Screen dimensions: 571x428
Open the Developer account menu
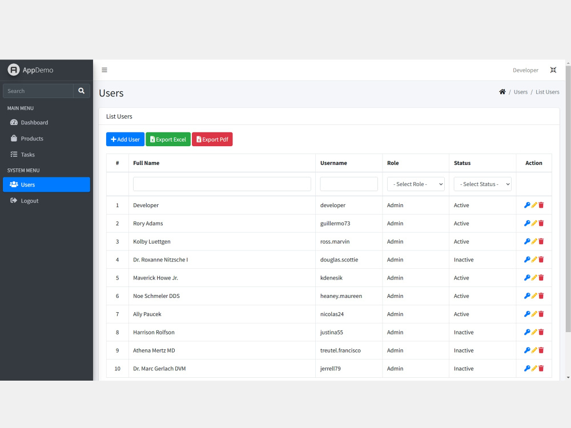525,70
